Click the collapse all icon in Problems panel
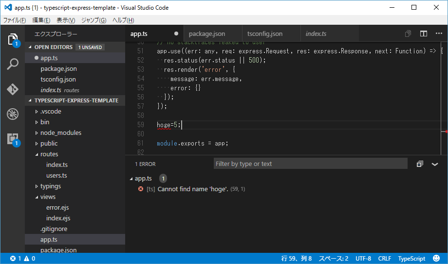The image size is (448, 264). coord(420,164)
